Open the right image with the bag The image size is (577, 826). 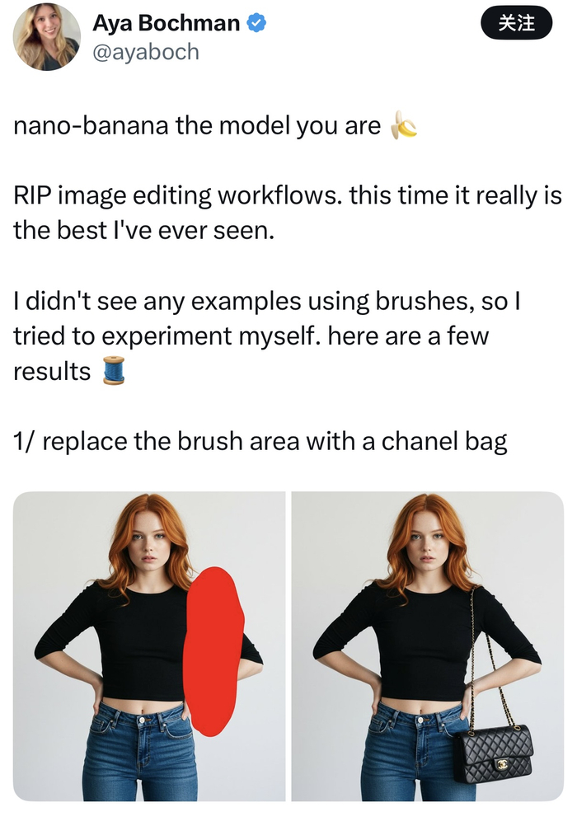point(427,646)
